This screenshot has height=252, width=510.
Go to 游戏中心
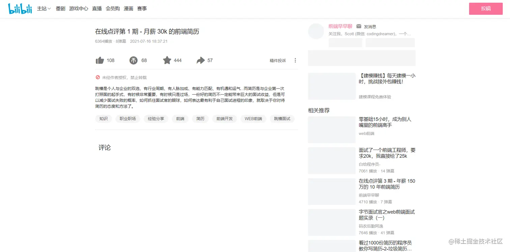[x=79, y=8]
